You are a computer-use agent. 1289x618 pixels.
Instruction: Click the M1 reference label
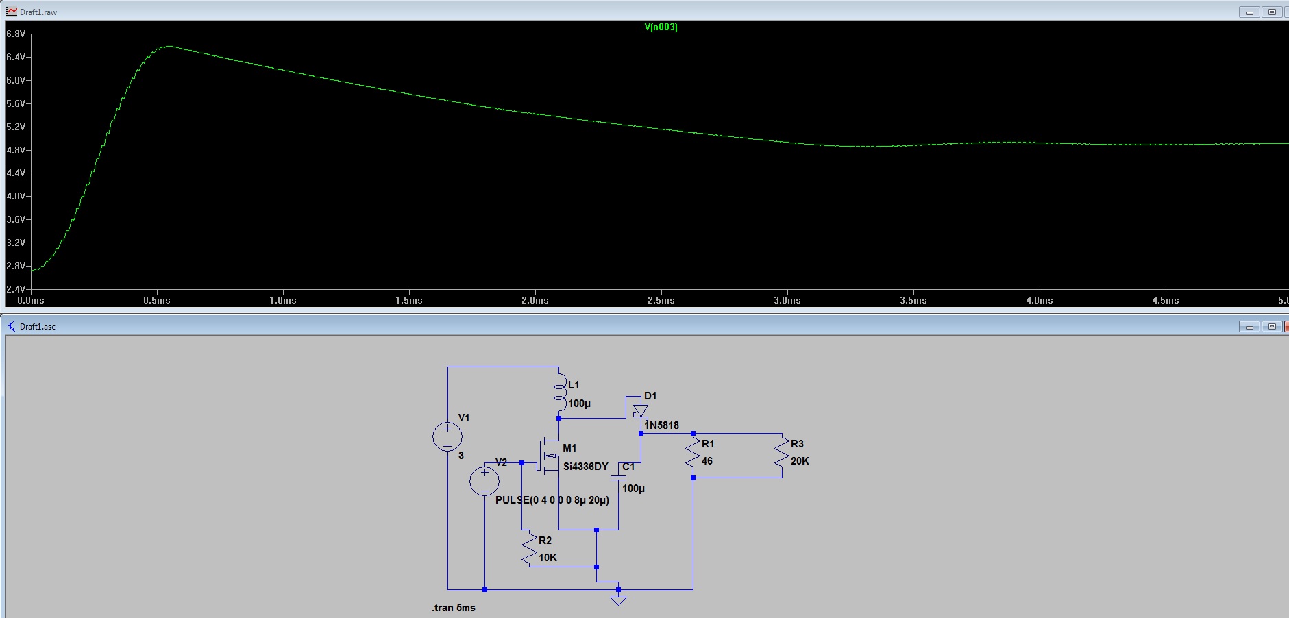pos(569,448)
